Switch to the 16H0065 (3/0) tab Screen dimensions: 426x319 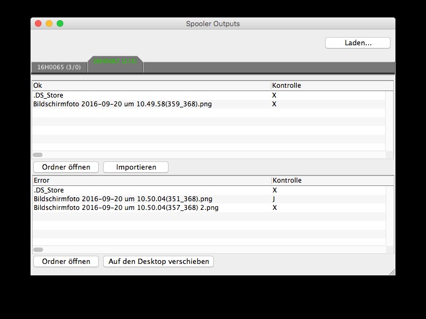[59, 67]
